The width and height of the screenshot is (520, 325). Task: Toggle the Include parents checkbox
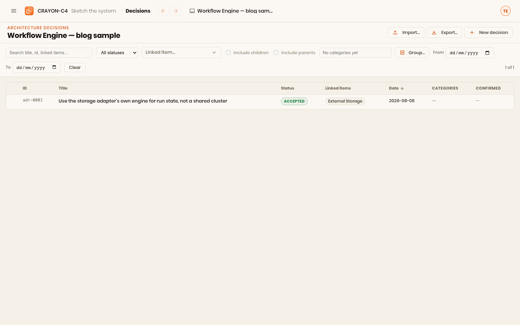[276, 53]
